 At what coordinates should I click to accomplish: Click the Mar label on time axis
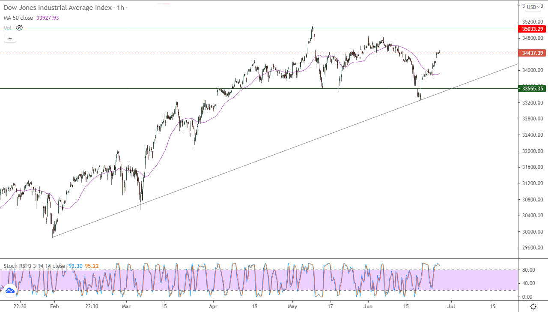point(126,306)
